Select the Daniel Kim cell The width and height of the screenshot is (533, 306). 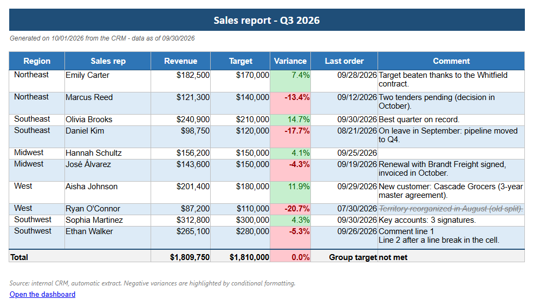108,137
